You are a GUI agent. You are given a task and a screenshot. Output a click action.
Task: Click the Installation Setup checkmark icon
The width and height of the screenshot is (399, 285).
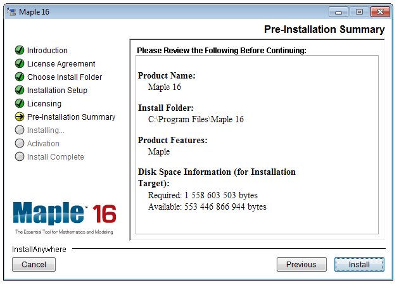tap(20, 90)
